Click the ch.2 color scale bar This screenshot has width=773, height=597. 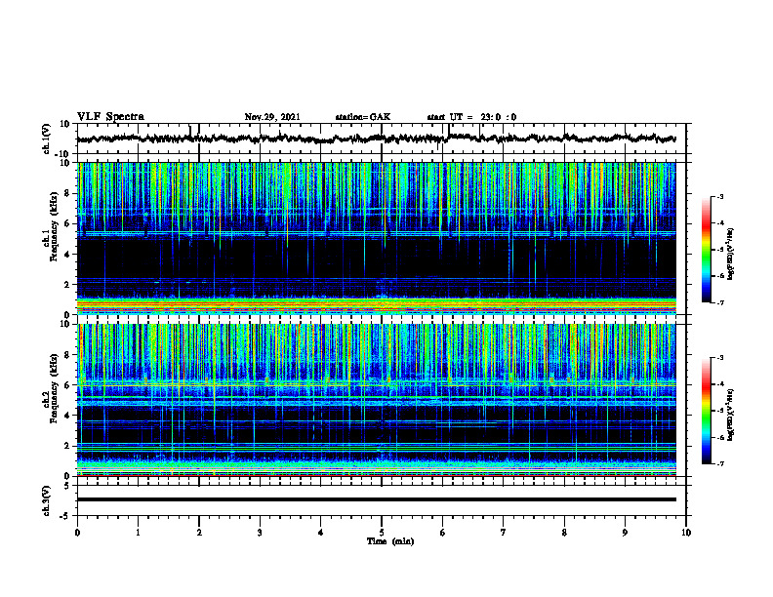click(x=706, y=411)
